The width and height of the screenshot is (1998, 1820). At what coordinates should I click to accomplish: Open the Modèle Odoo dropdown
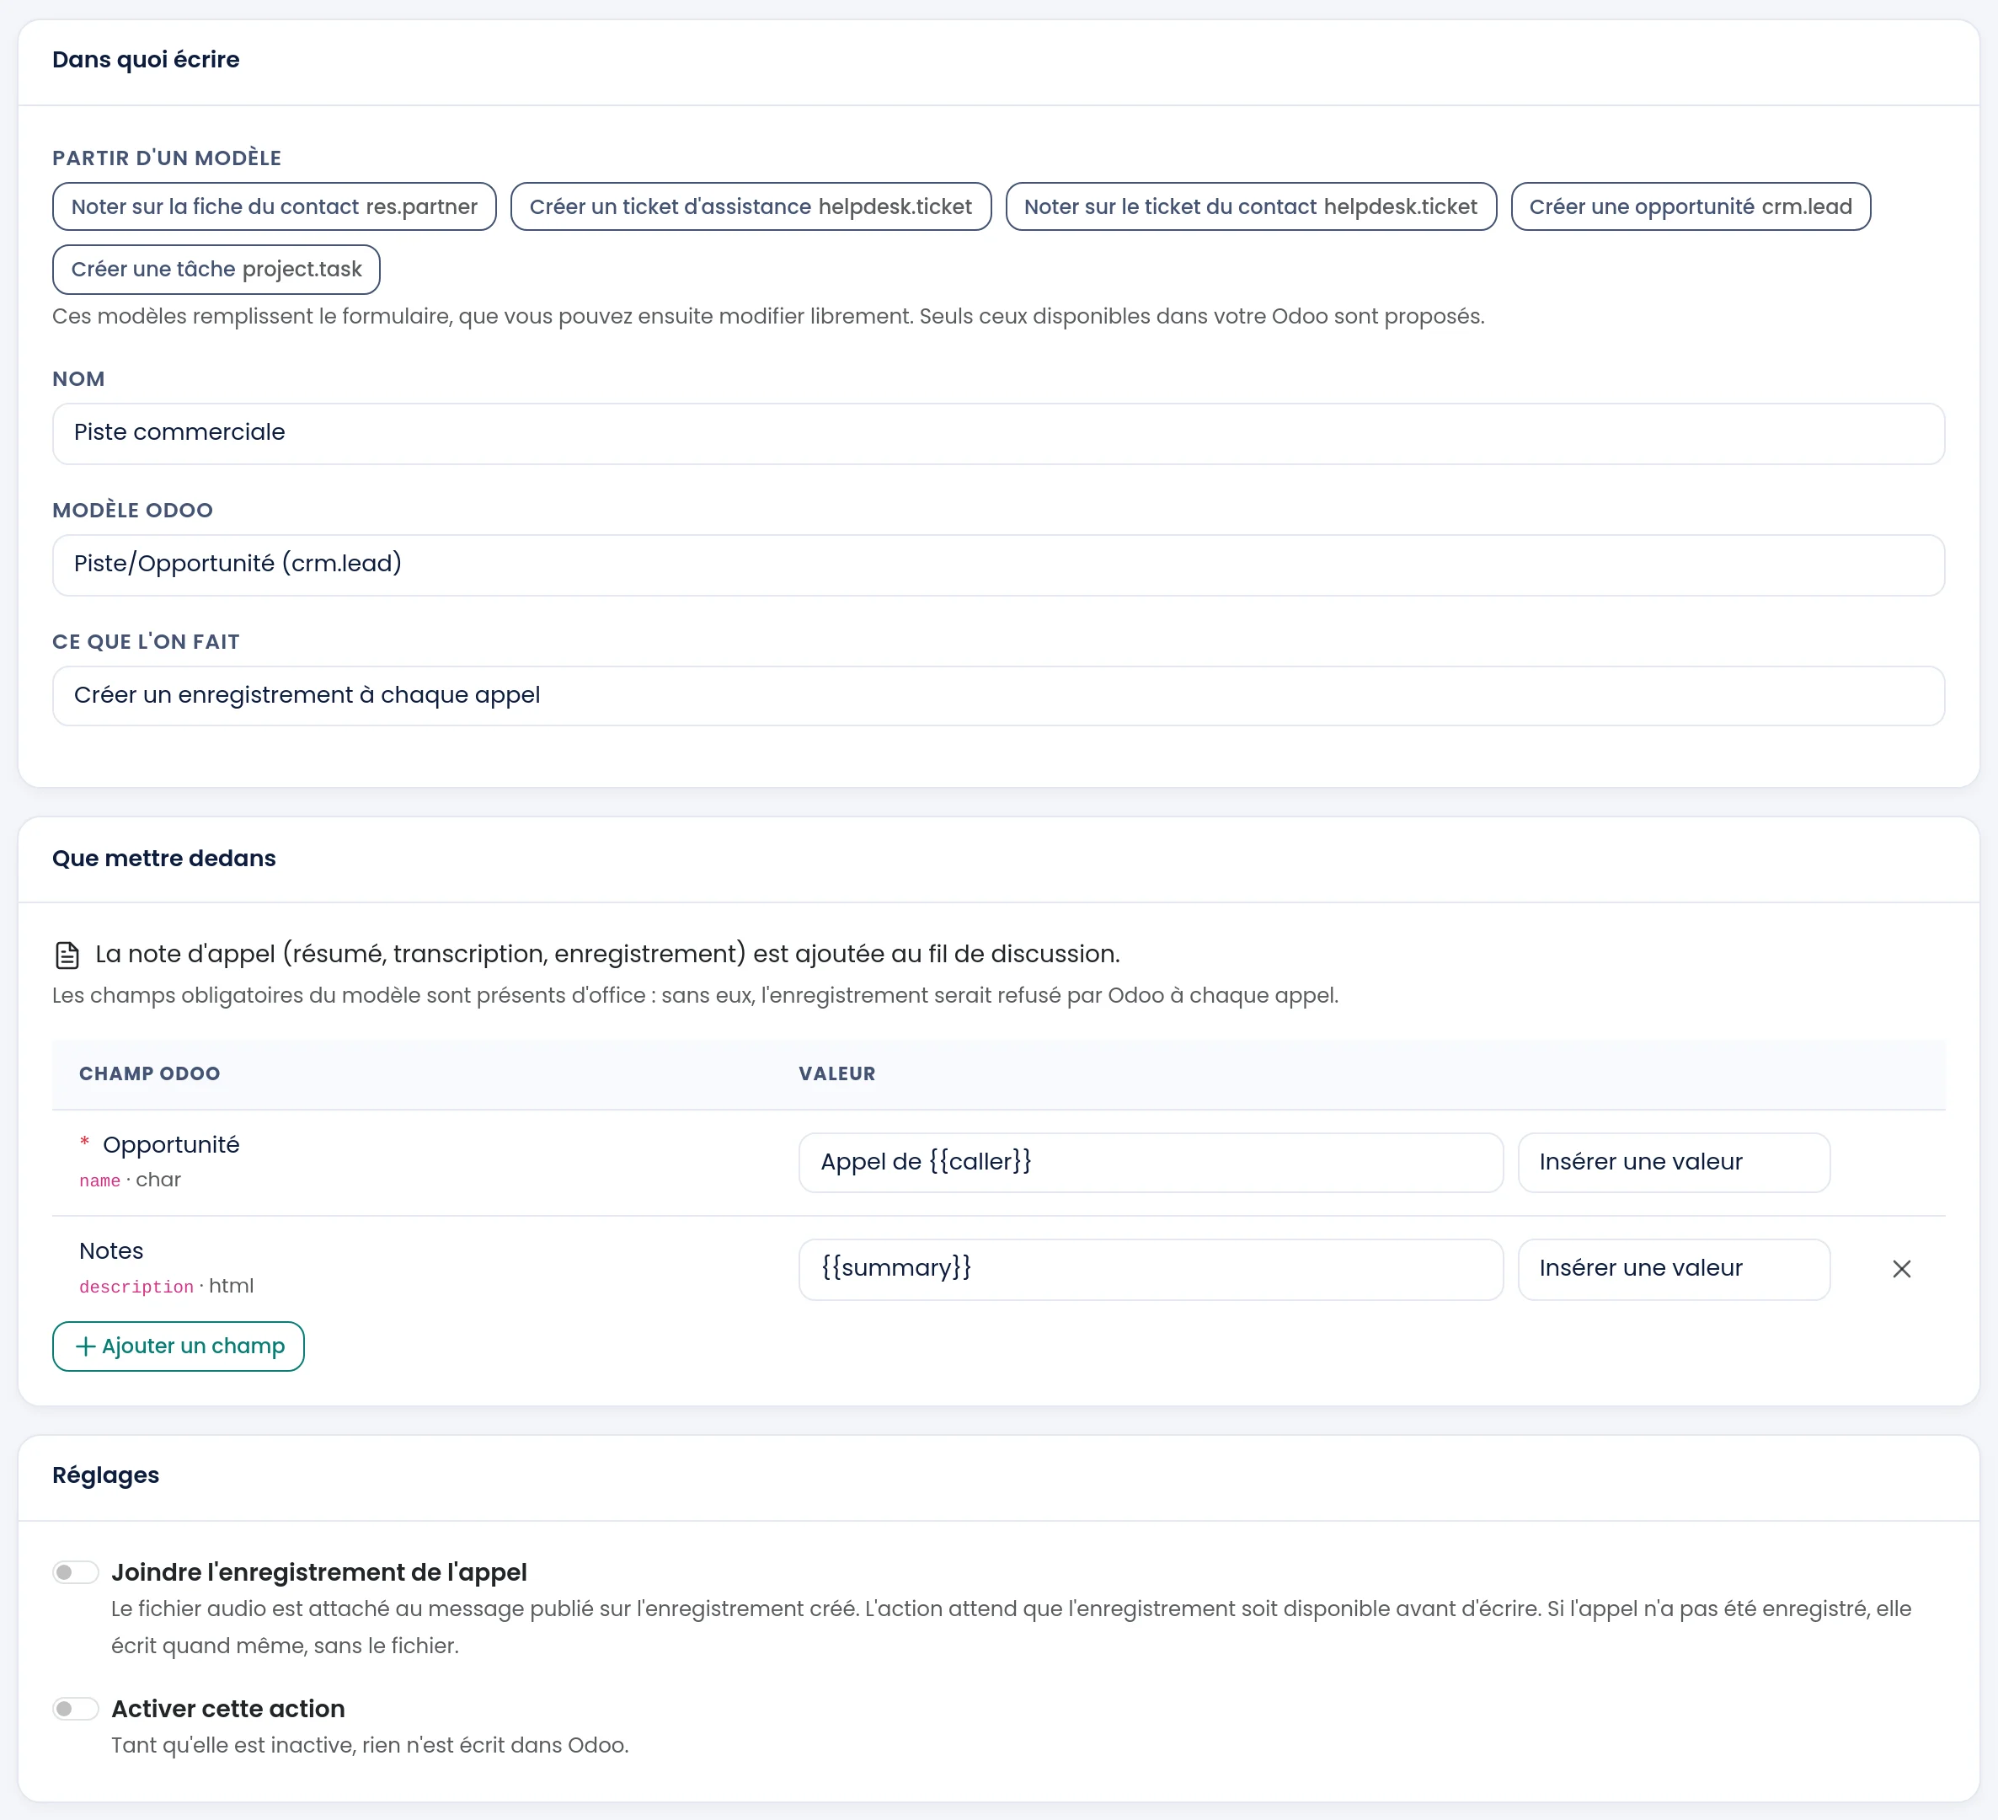point(998,565)
